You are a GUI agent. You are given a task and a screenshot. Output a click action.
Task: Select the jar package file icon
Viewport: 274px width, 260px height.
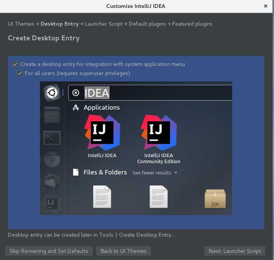(x=215, y=199)
